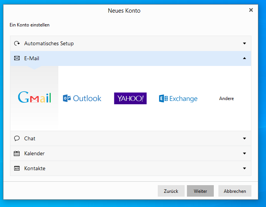Click the Kalender calendar icon

(x=17, y=153)
